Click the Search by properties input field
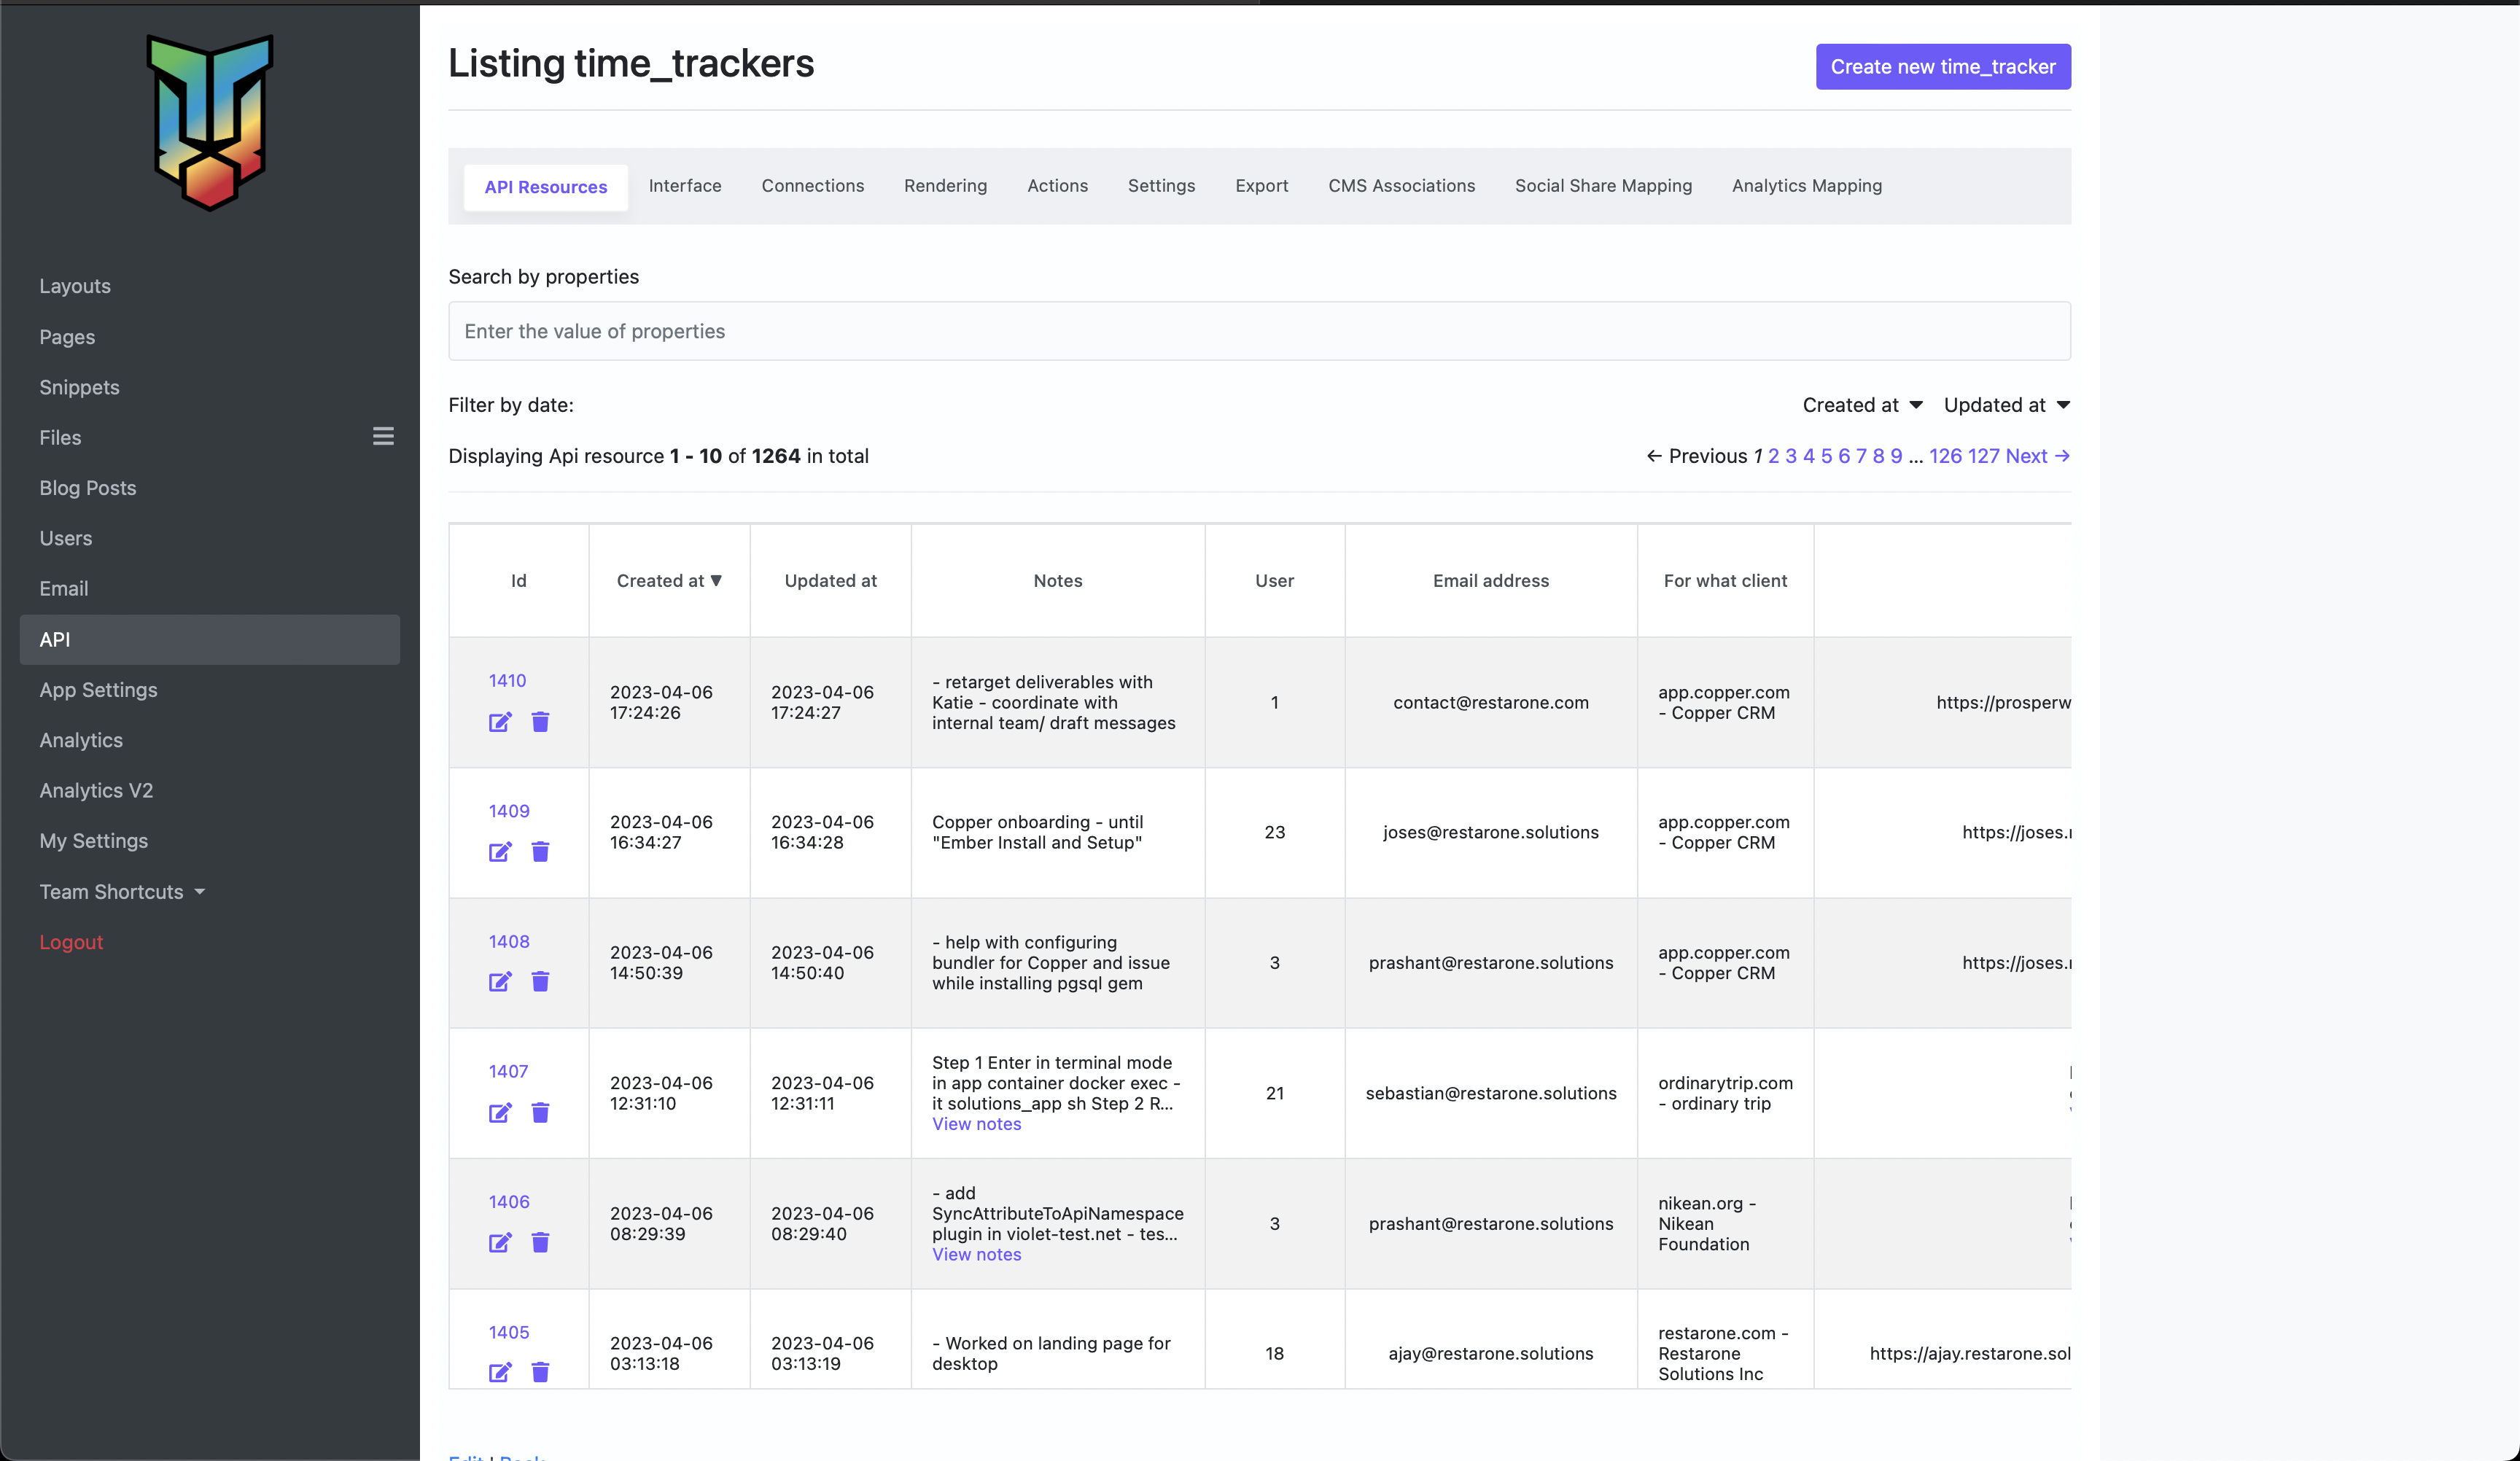This screenshot has width=2520, height=1461. click(x=1259, y=331)
